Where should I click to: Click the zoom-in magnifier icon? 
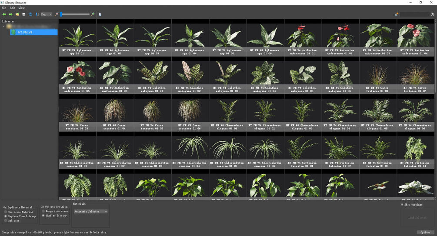point(93,14)
